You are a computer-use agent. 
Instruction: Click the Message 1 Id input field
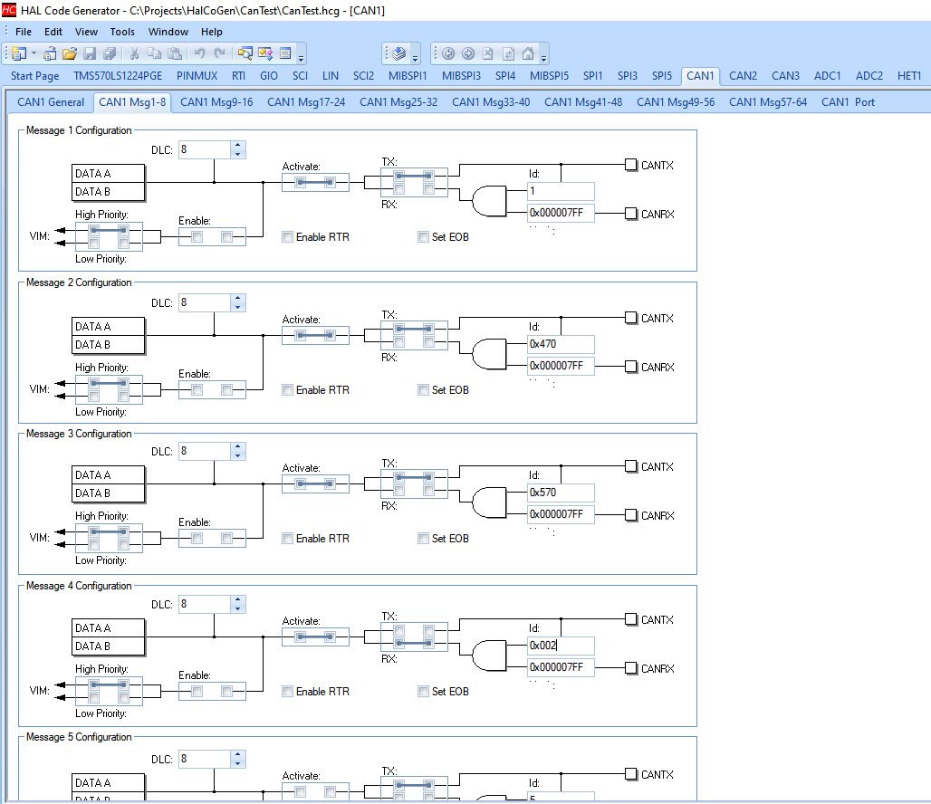point(561,191)
